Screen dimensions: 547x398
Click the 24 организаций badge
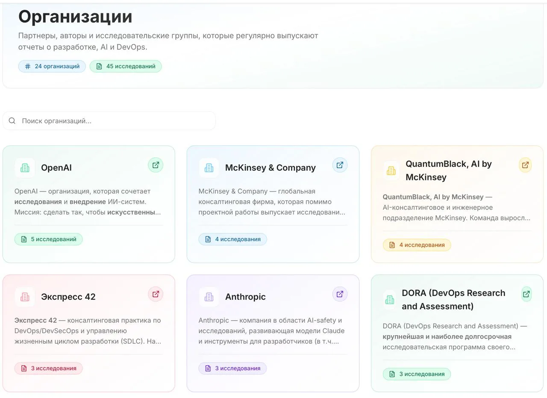[x=52, y=66]
